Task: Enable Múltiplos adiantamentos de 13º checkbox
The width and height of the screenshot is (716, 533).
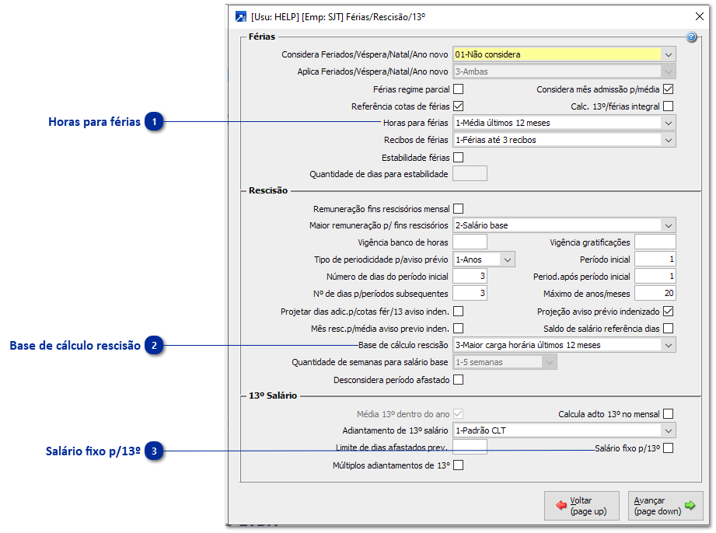Action: pyautogui.click(x=459, y=465)
